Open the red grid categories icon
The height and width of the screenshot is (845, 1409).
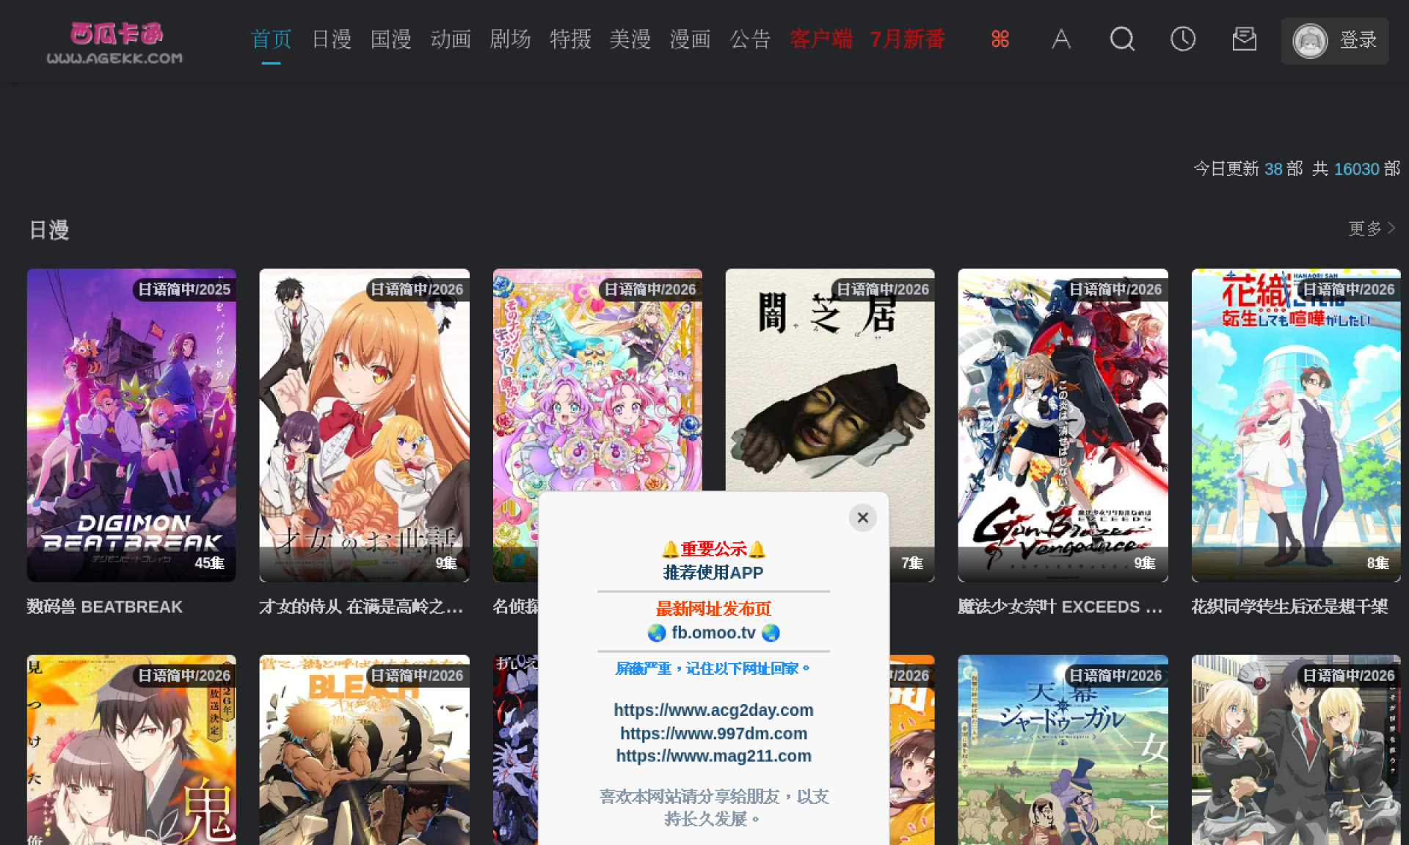click(1000, 39)
